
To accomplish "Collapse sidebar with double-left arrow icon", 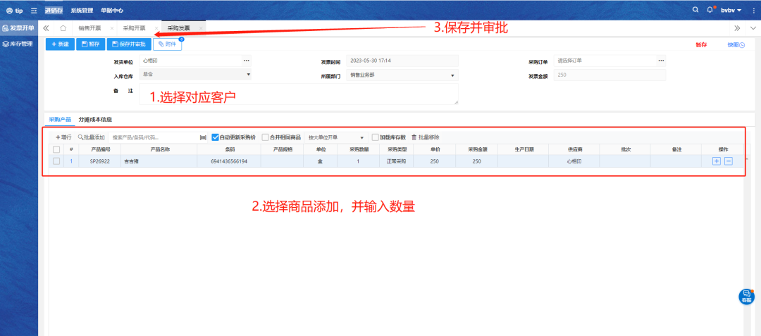I will click(x=47, y=28).
